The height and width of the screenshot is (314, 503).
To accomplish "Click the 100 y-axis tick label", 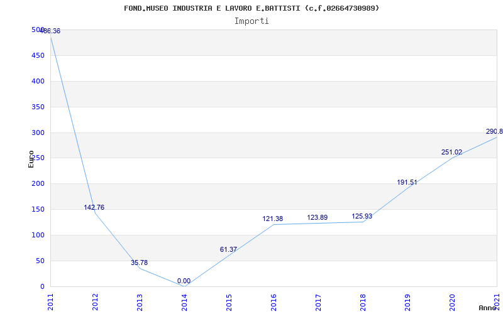I will pos(38,235).
